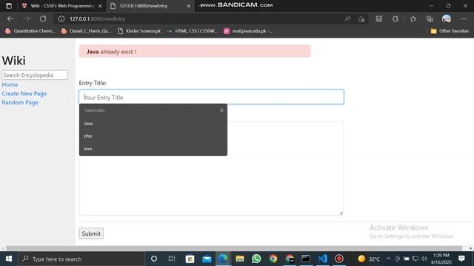Add this page to favorites star icon
Image resolution: width=474 pixels, height=266 pixels.
coord(361,19)
